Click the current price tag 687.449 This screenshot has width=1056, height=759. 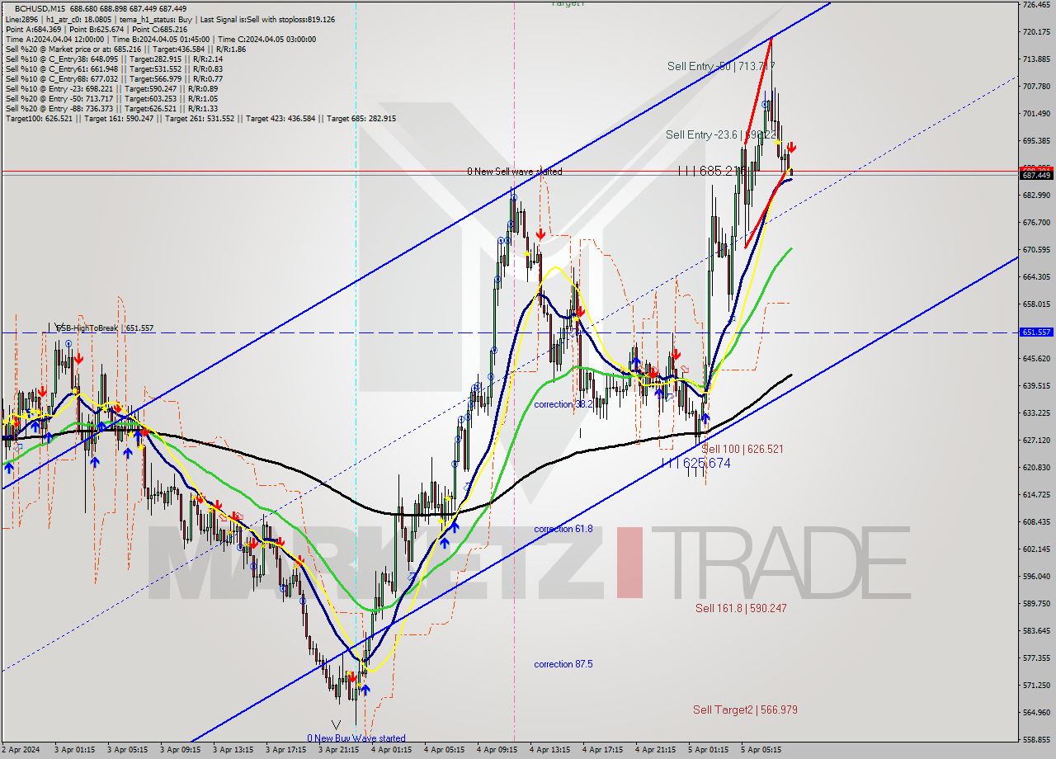point(1036,175)
